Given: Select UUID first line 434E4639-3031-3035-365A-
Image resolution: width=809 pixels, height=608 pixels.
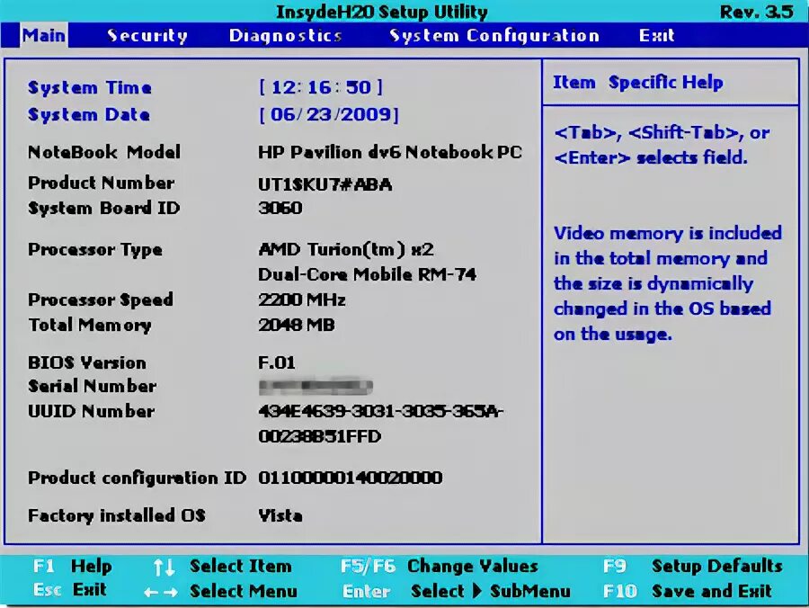Looking at the screenshot, I should [381, 411].
